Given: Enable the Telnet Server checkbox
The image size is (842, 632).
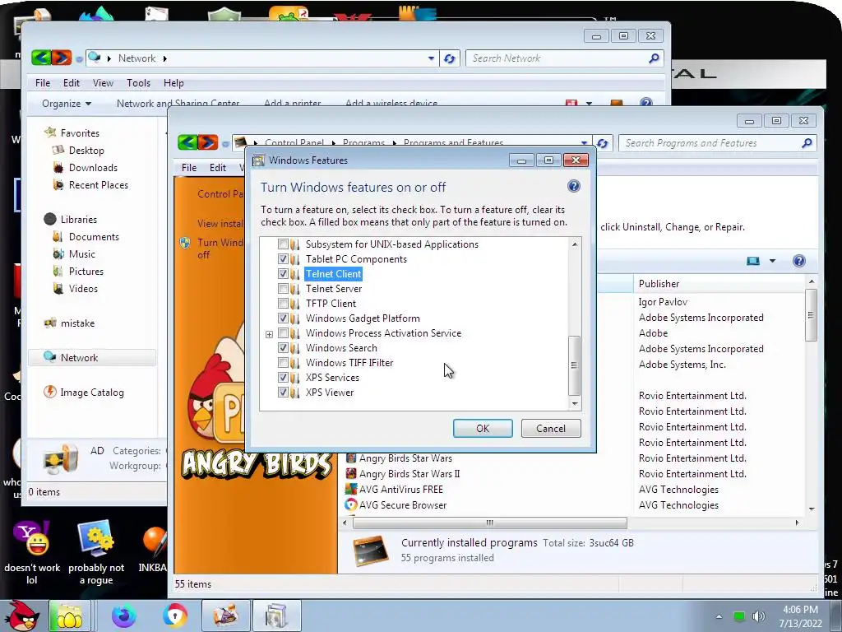Looking at the screenshot, I should click(283, 289).
